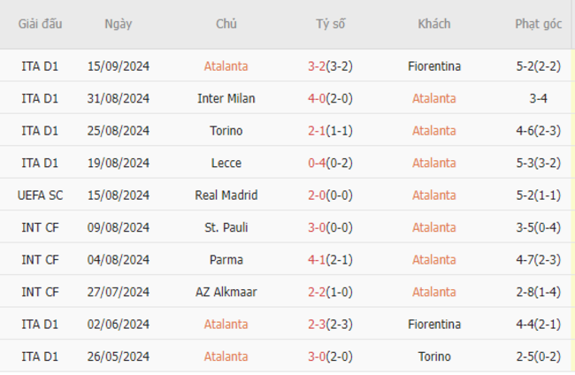Select the Phạt góc column header
The image size is (575, 375).
point(539,24)
